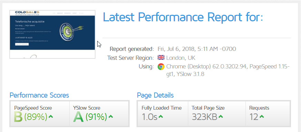Click the Latest Performance Report for heading
The height and width of the screenshot is (132, 301).
[183, 17]
